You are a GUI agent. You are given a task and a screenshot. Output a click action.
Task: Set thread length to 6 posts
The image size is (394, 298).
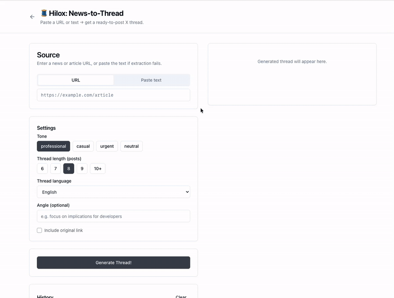coord(42,168)
